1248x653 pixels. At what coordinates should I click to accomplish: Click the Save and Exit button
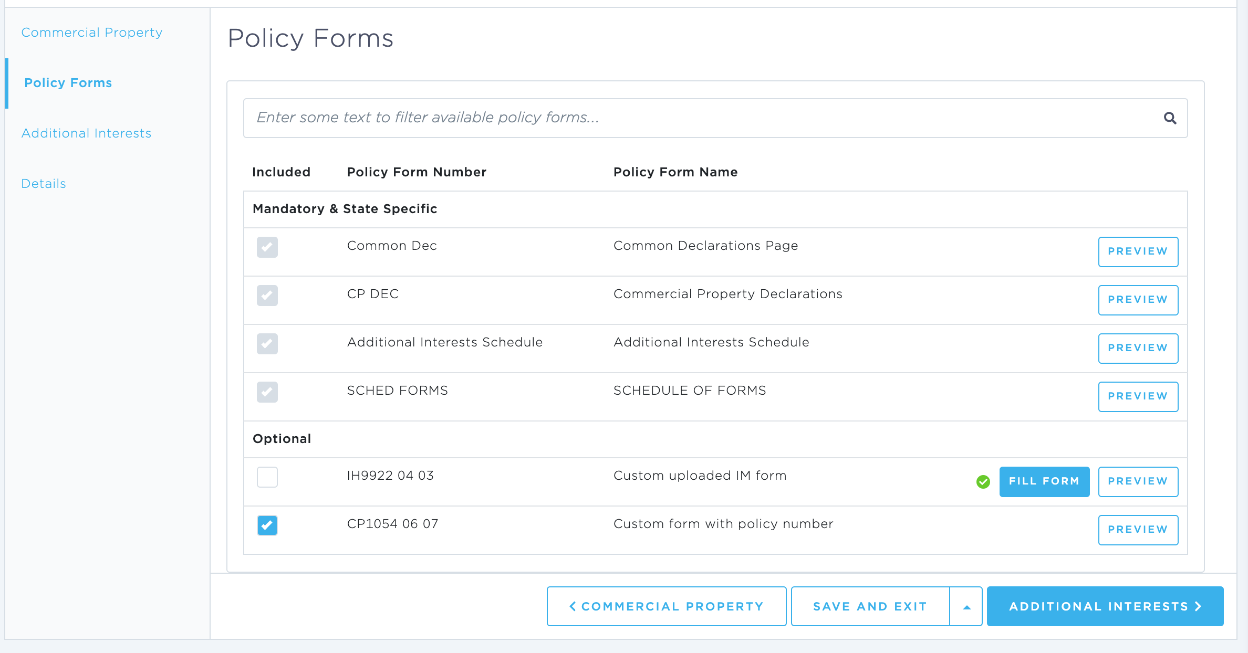[870, 607]
